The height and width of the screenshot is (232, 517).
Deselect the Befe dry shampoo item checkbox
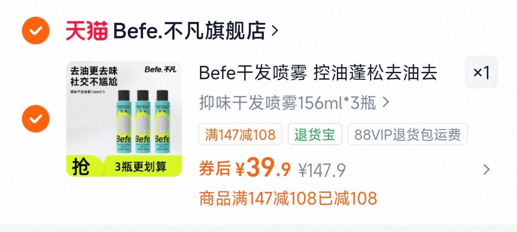click(36, 118)
